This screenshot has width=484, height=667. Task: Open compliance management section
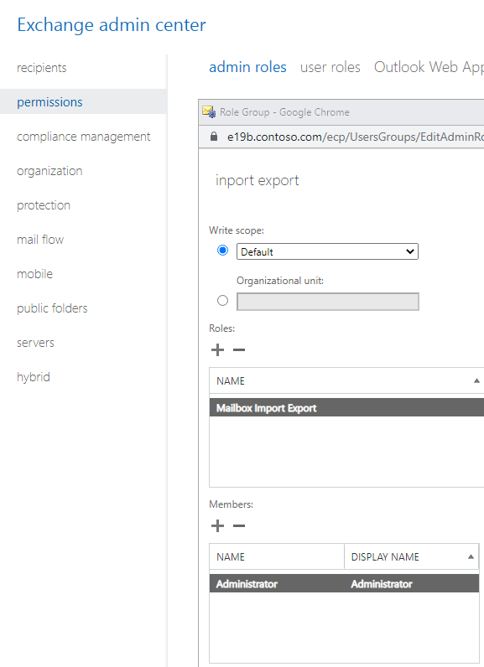[83, 137]
